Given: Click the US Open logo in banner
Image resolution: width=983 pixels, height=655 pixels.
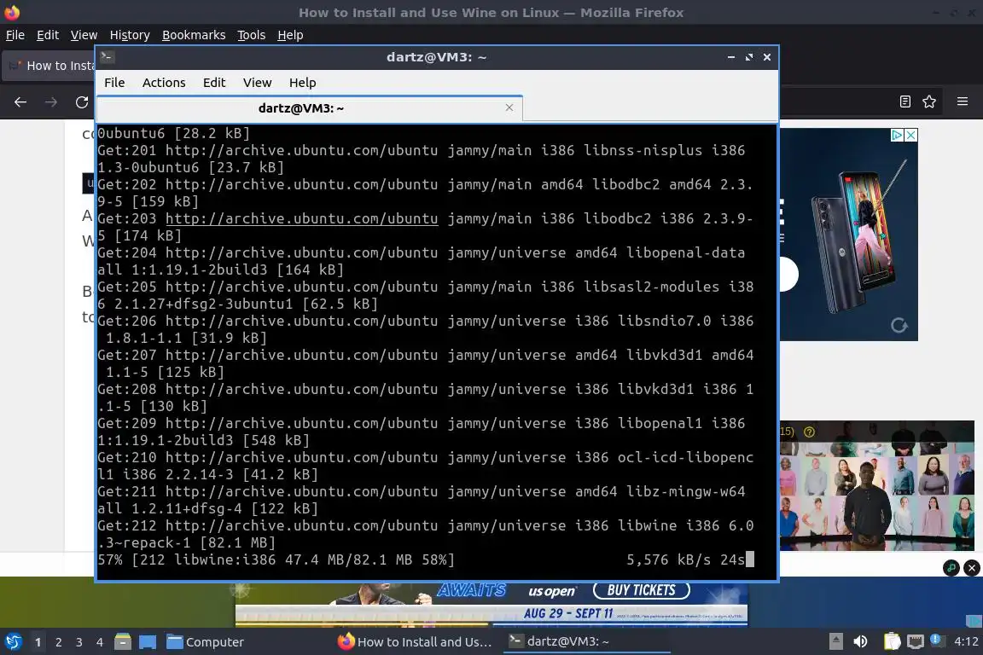Looking at the screenshot, I should point(552,591).
